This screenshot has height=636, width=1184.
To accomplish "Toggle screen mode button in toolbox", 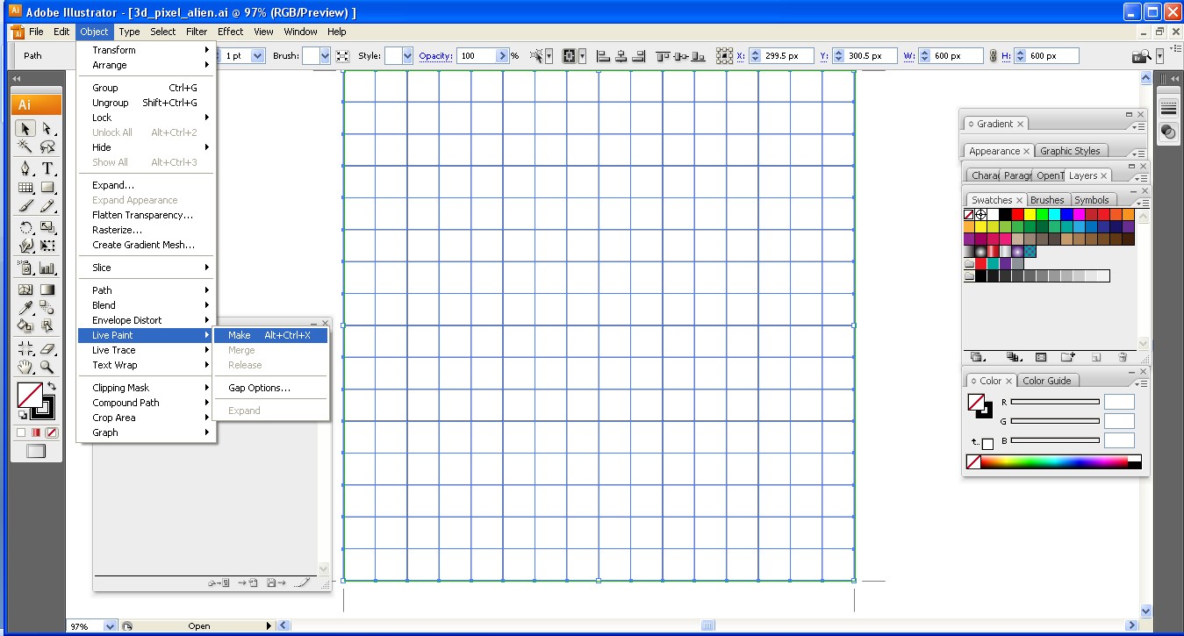I will click(36, 451).
